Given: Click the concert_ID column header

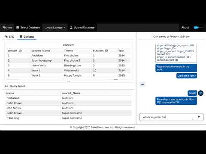Looking at the screenshot, I should (x=15, y=50).
